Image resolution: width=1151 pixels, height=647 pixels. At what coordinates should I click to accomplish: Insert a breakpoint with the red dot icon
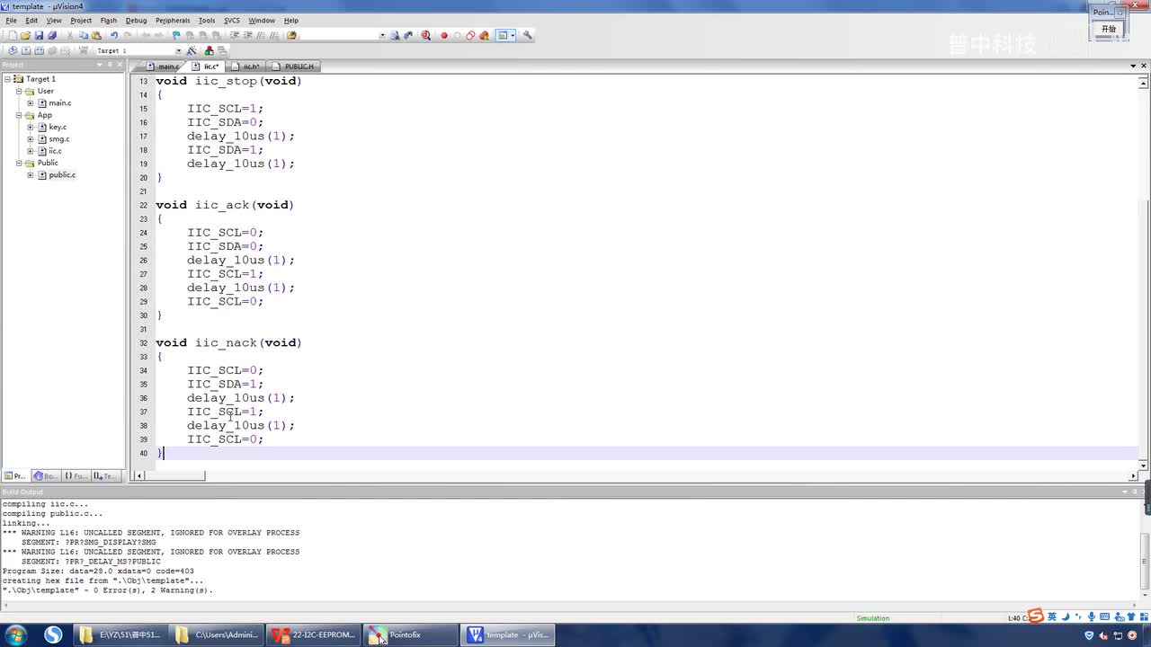(444, 36)
